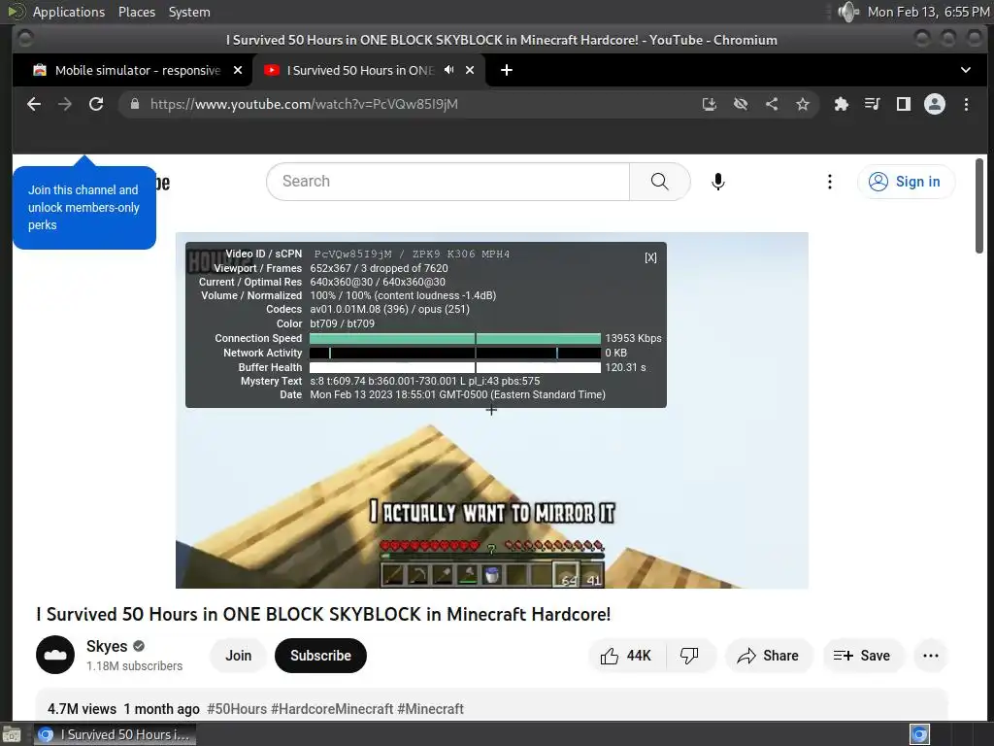This screenshot has height=746, width=994.
Task: Open the System menu
Action: coord(189,12)
